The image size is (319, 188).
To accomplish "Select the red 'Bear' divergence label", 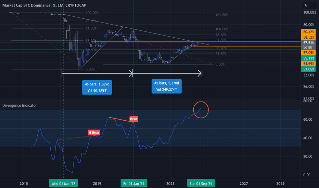I will 134,119.
